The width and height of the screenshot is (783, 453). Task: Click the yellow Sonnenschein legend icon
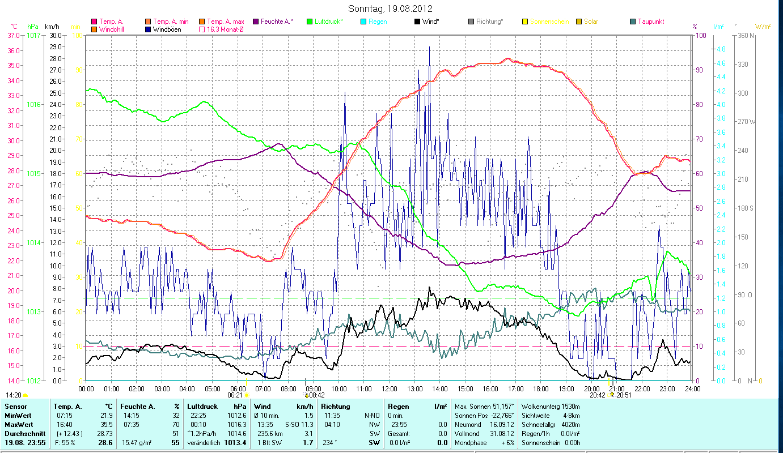(525, 22)
